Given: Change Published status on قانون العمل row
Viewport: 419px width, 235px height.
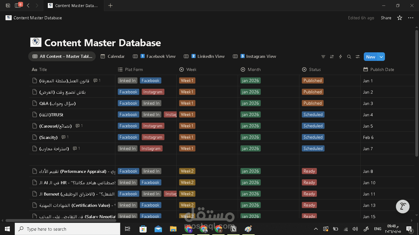Looking at the screenshot, I should click(313, 80).
